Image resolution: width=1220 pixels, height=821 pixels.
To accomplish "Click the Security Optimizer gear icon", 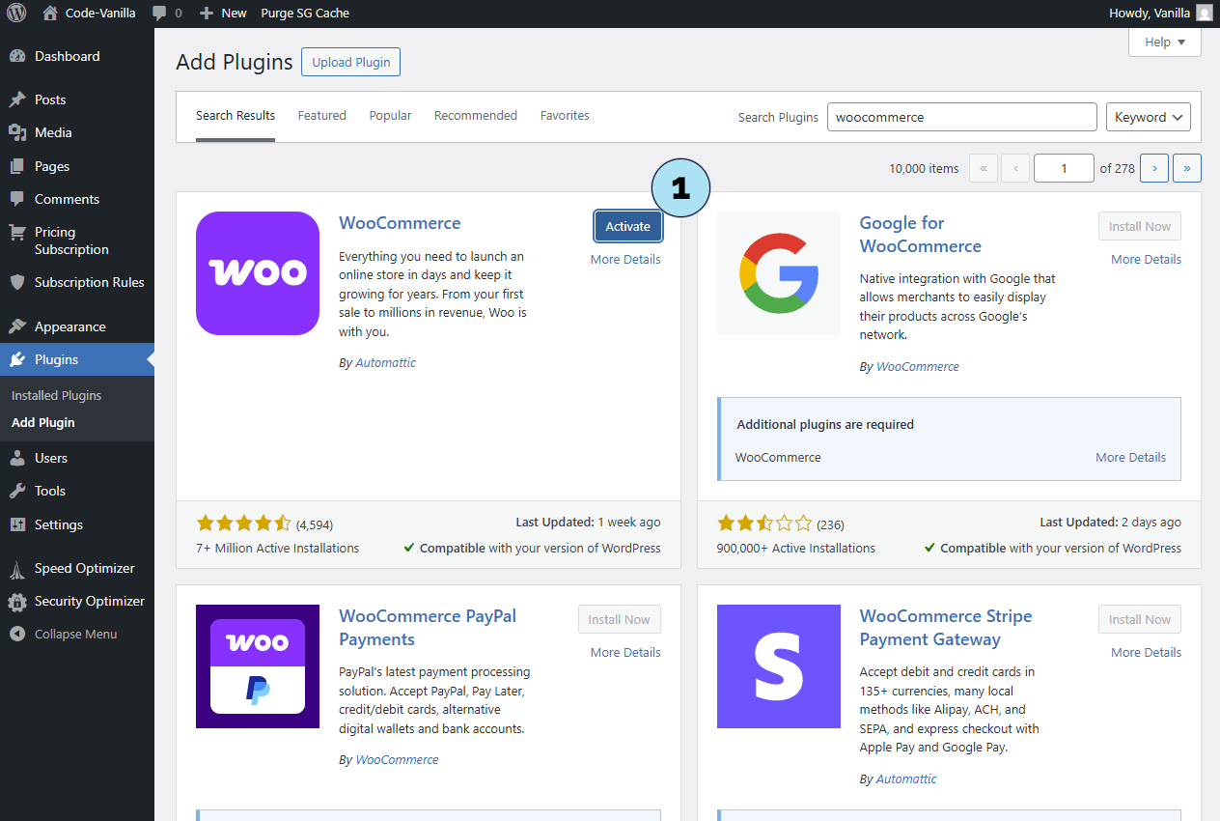I will 17,602.
